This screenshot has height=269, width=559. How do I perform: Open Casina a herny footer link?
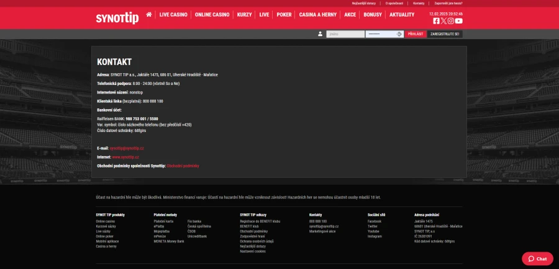pos(106,246)
